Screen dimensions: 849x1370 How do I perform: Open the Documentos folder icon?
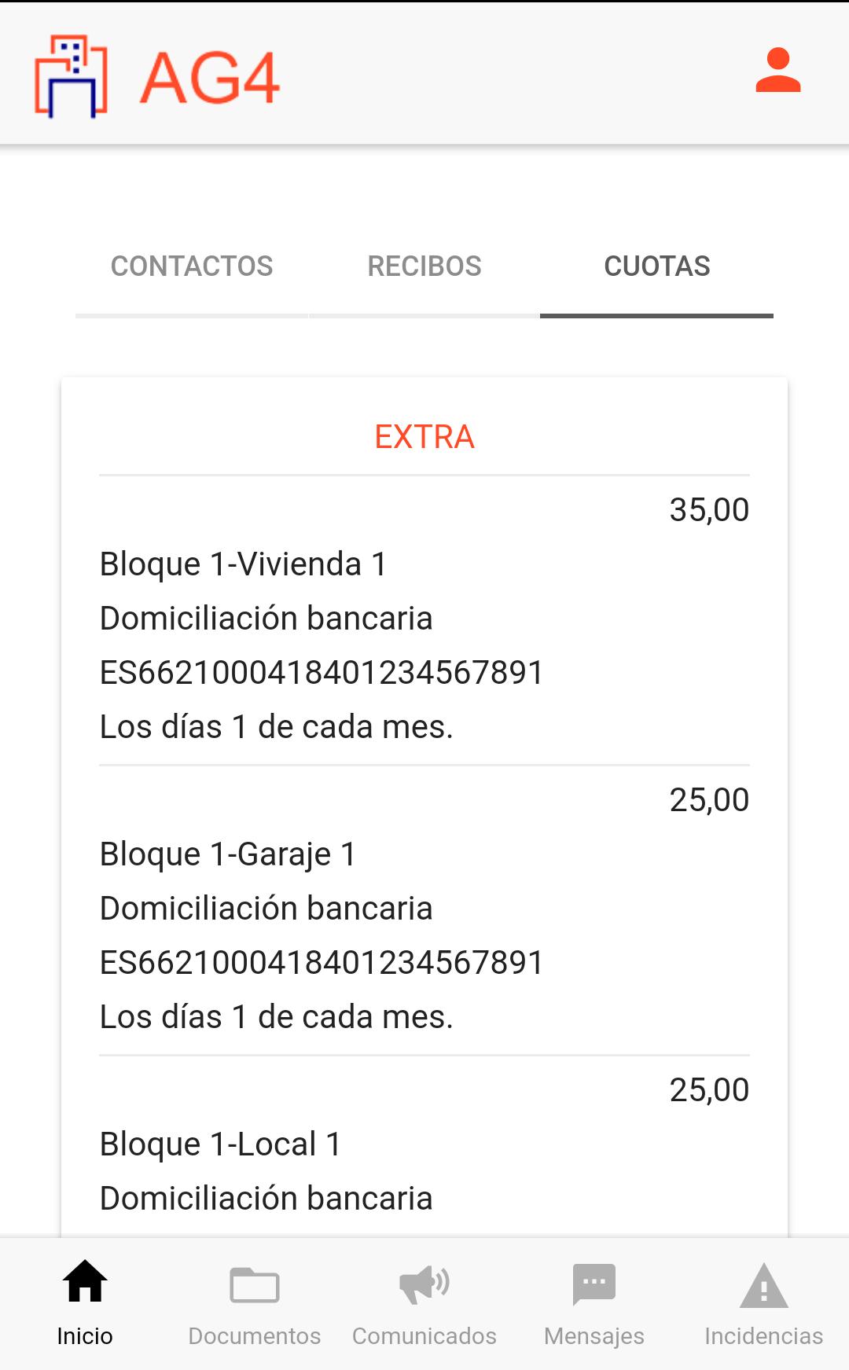pos(255,1284)
